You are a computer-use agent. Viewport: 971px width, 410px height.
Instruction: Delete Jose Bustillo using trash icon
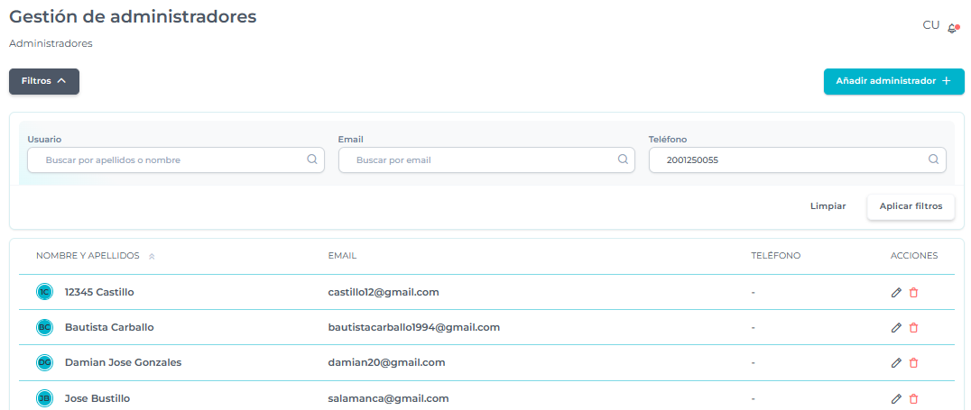913,398
